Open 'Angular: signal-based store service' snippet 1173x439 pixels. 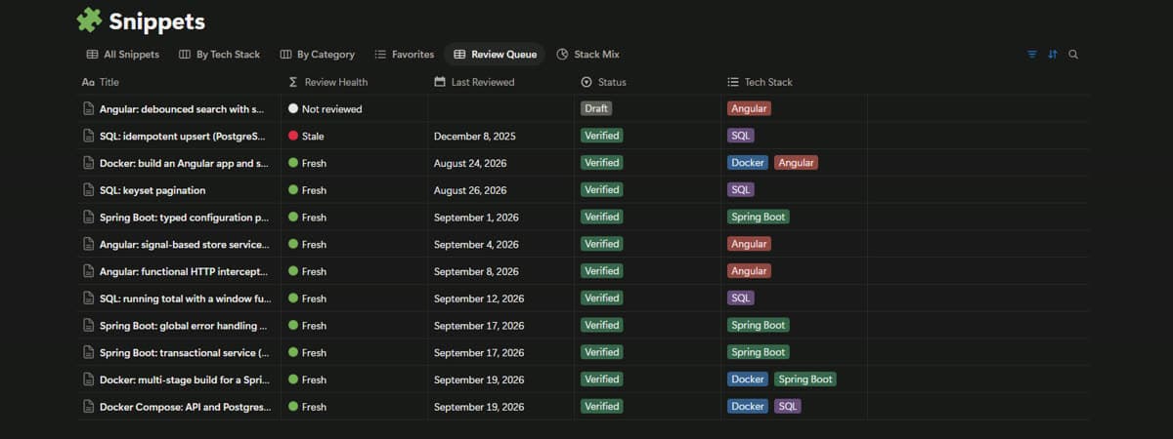tap(185, 244)
